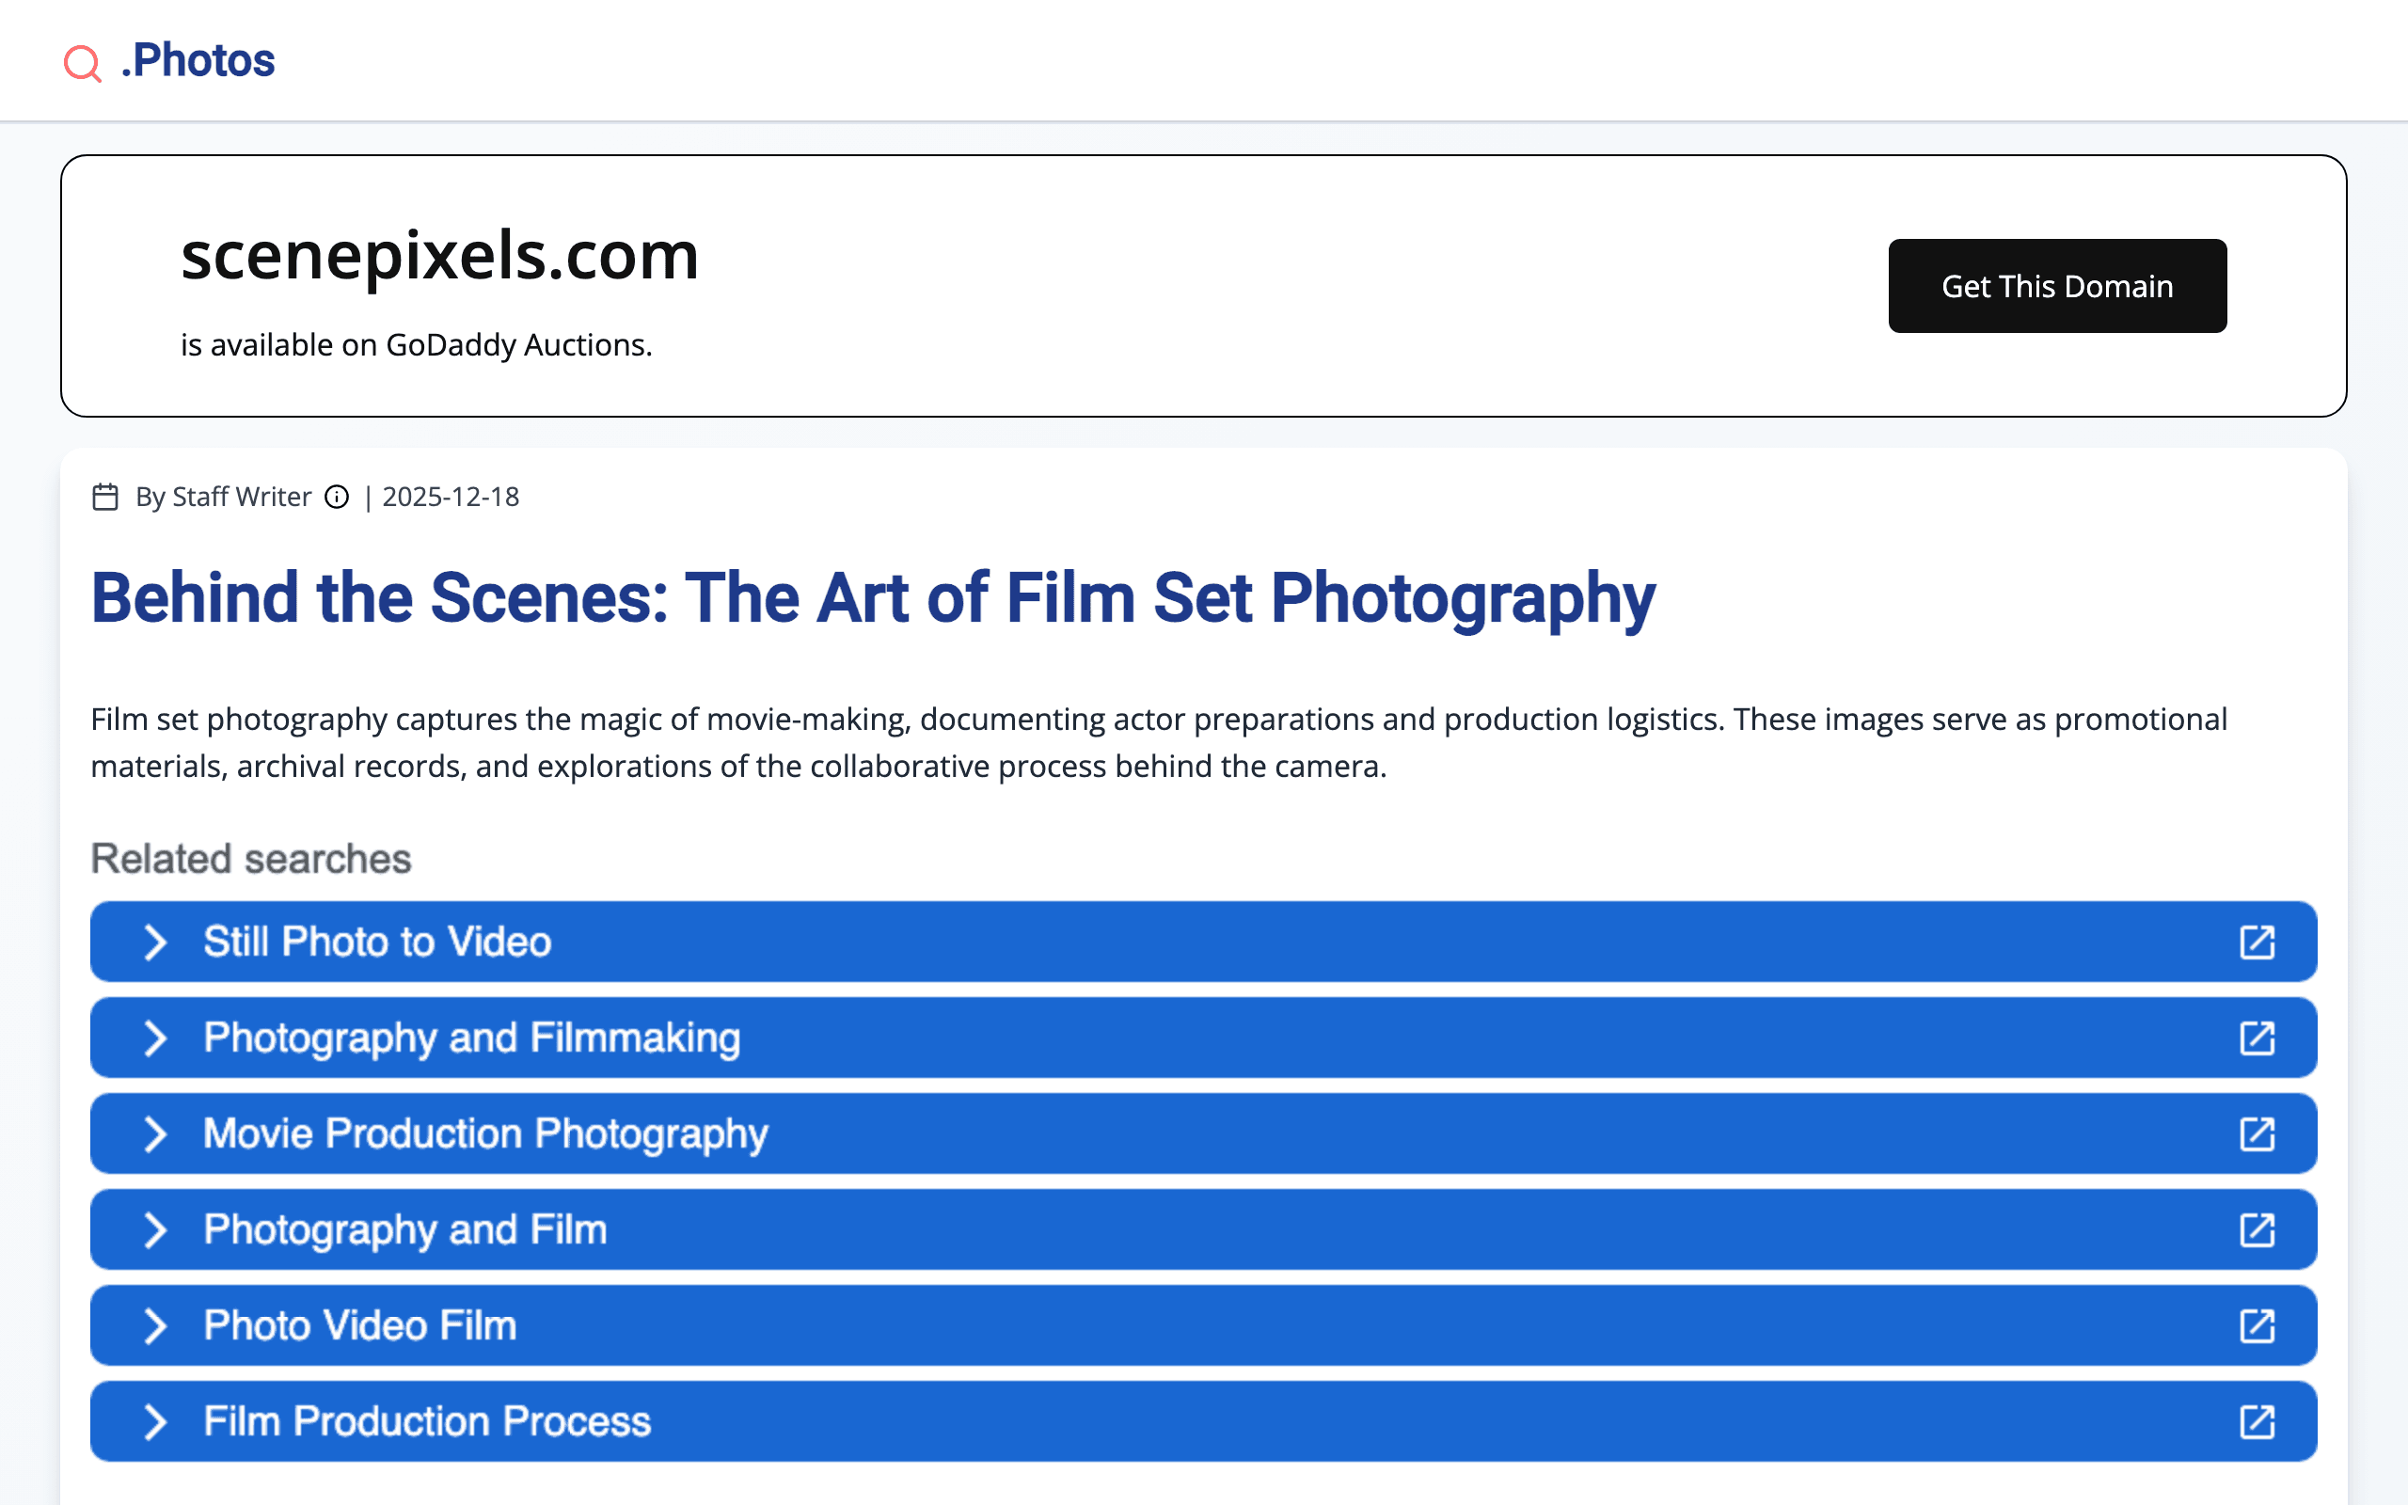Click external link icon on Photography and Film
Image resolution: width=2408 pixels, height=1505 pixels.
coord(2257,1230)
